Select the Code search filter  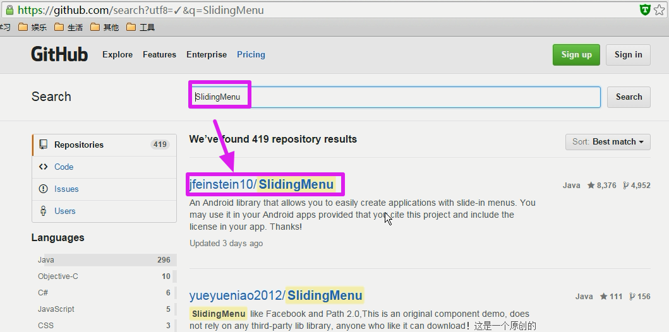[x=104, y=167]
